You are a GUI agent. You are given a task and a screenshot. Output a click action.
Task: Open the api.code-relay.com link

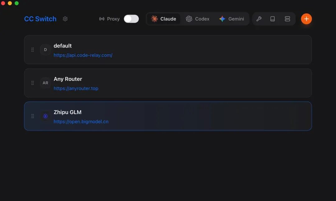(83, 55)
